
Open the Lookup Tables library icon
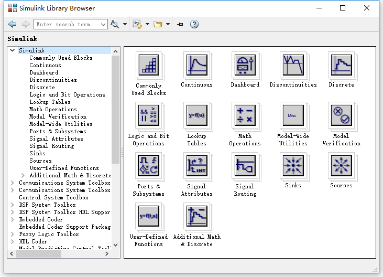[196, 115]
